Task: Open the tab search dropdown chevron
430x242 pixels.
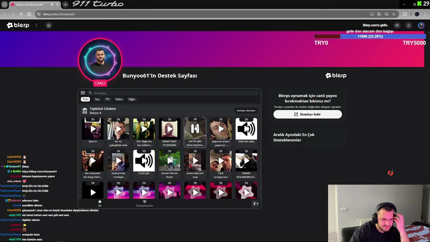Action: (4, 4)
